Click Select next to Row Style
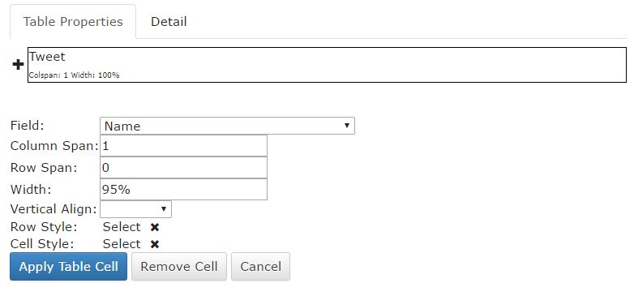The width and height of the screenshot is (634, 296). coord(122,227)
